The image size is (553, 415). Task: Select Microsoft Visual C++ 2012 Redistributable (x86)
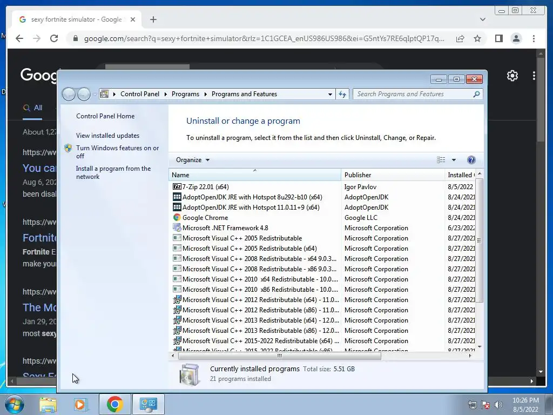[255, 310]
